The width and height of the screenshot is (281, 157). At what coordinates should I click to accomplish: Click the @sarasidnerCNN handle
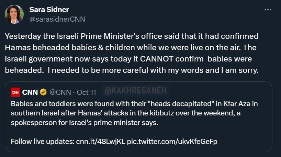tap(57, 19)
